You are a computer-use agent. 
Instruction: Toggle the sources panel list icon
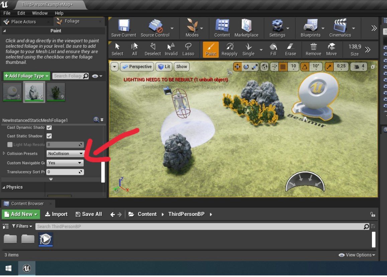[x=5, y=226]
